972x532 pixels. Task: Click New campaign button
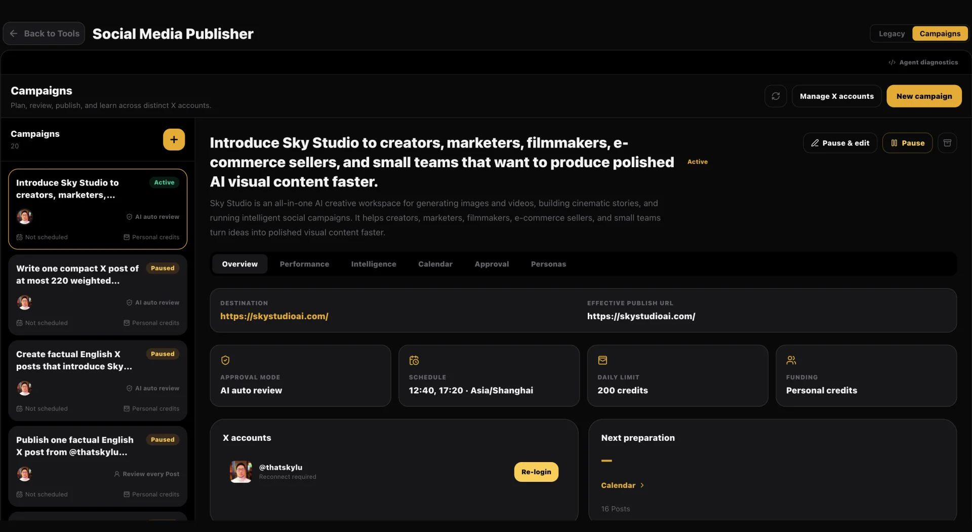coord(924,96)
